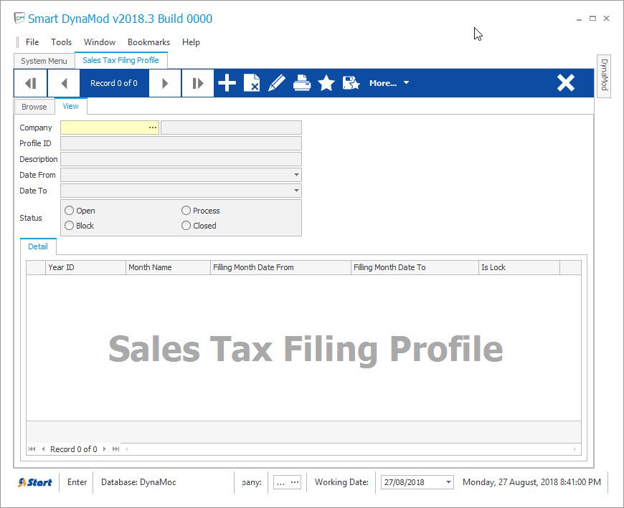Delete record with document X icon

tap(252, 83)
